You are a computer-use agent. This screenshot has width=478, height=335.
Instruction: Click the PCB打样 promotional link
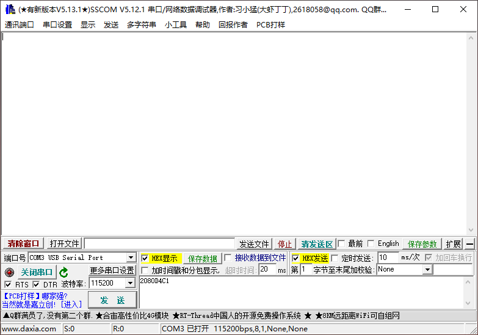tap(21, 296)
